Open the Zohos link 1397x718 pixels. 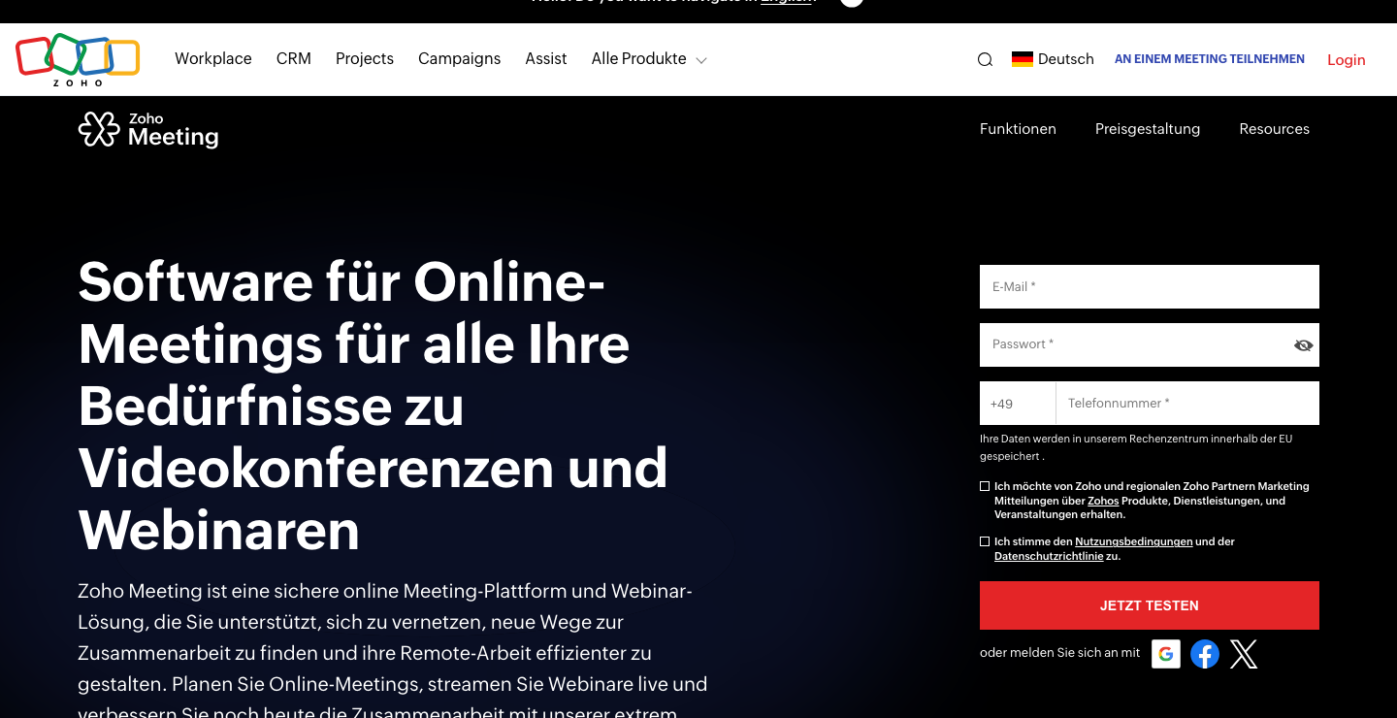pos(1103,501)
